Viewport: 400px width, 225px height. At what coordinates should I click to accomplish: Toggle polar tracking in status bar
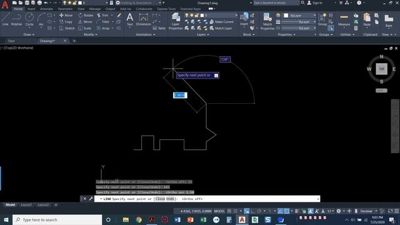pos(259,211)
